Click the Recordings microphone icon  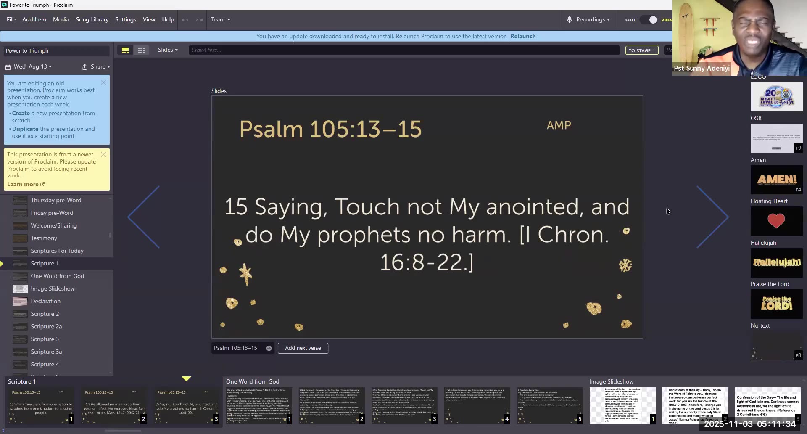(x=570, y=19)
